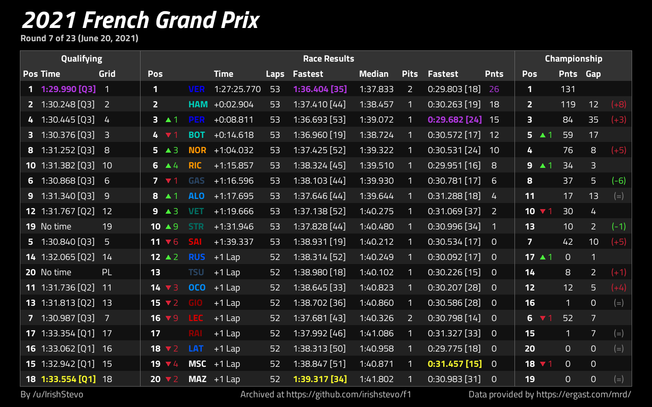Click driver code TSU

196,272
